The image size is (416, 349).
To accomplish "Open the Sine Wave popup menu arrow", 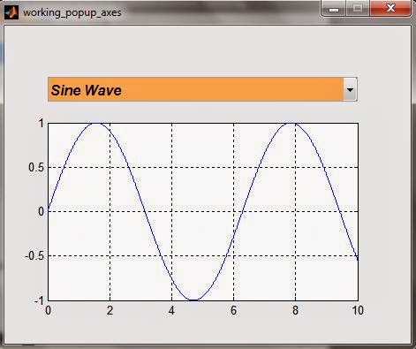I will pos(350,89).
